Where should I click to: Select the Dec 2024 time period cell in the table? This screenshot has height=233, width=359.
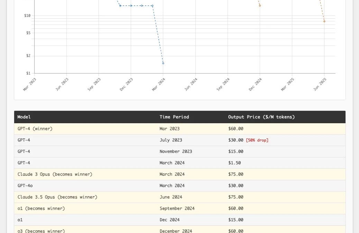(170, 220)
